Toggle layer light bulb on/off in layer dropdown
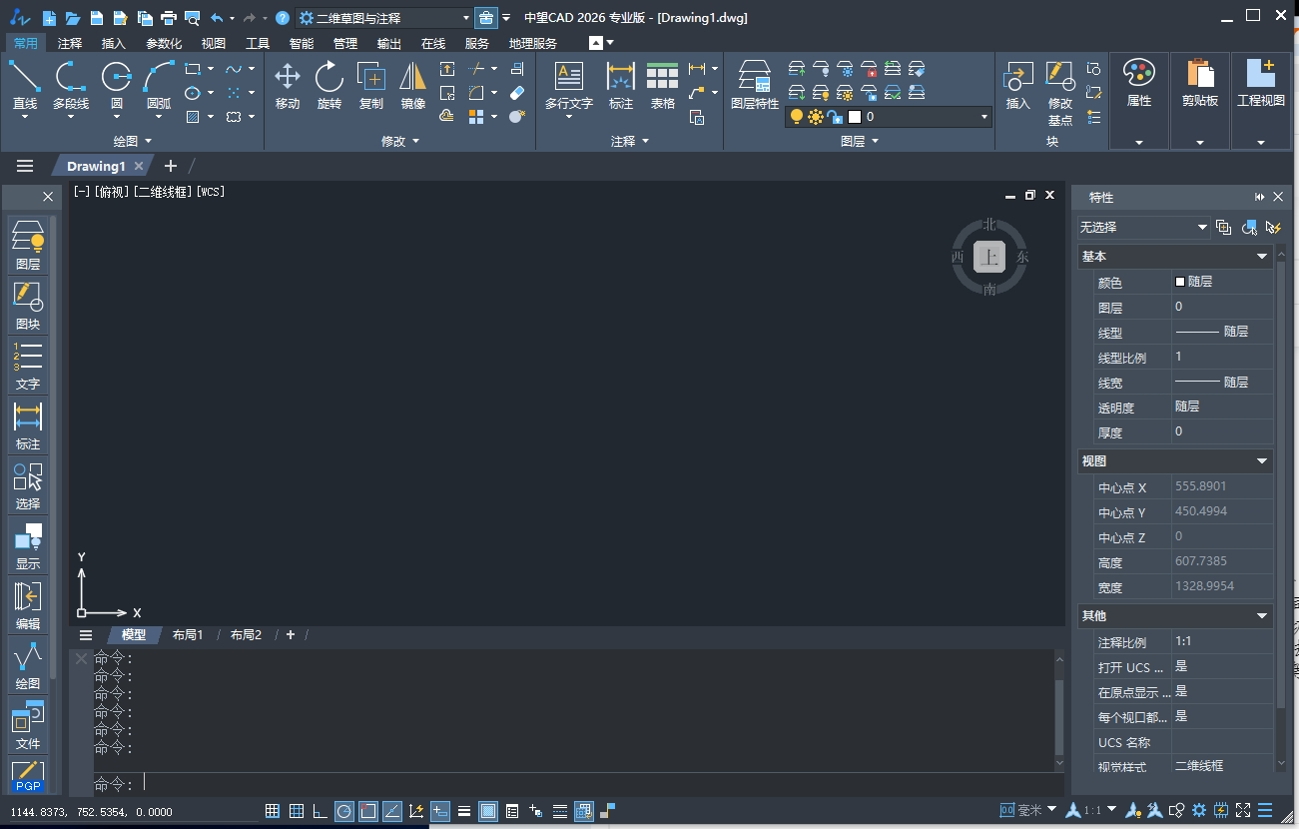 point(796,117)
